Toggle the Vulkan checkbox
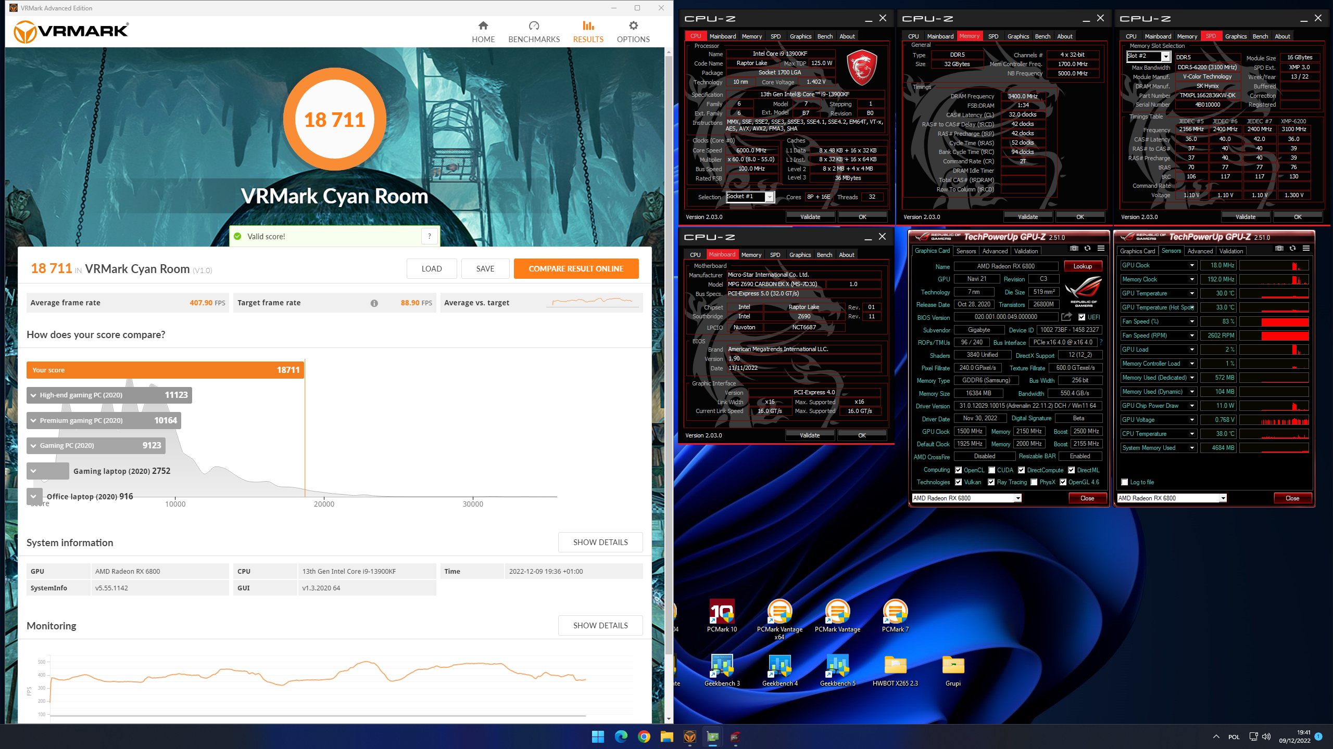This screenshot has height=749, width=1333. tap(958, 482)
